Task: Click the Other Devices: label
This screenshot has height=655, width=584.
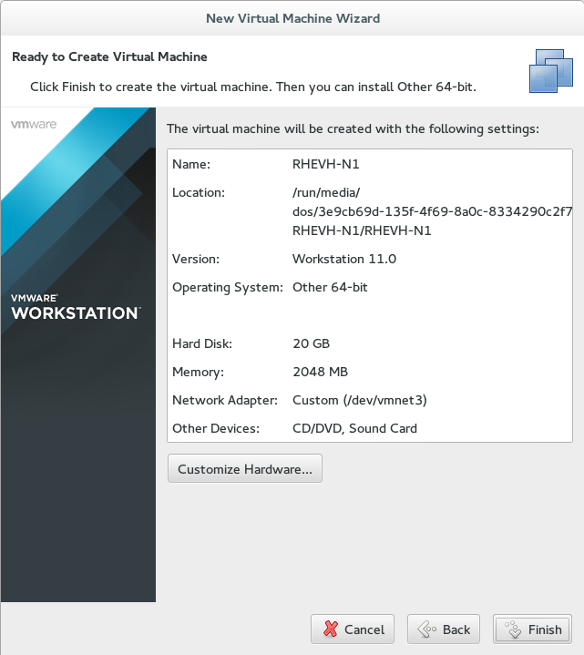Action: (216, 428)
